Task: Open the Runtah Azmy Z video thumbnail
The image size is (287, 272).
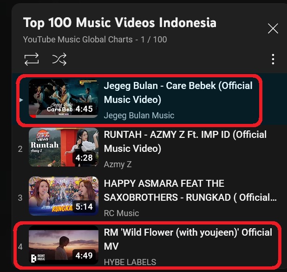Action: point(64,147)
